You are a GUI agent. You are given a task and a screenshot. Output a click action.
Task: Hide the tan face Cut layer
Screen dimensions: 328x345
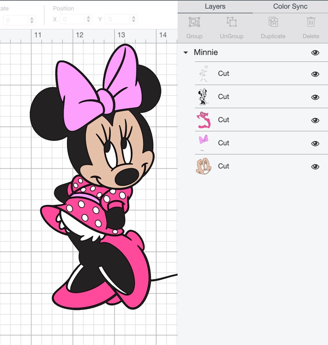(315, 167)
